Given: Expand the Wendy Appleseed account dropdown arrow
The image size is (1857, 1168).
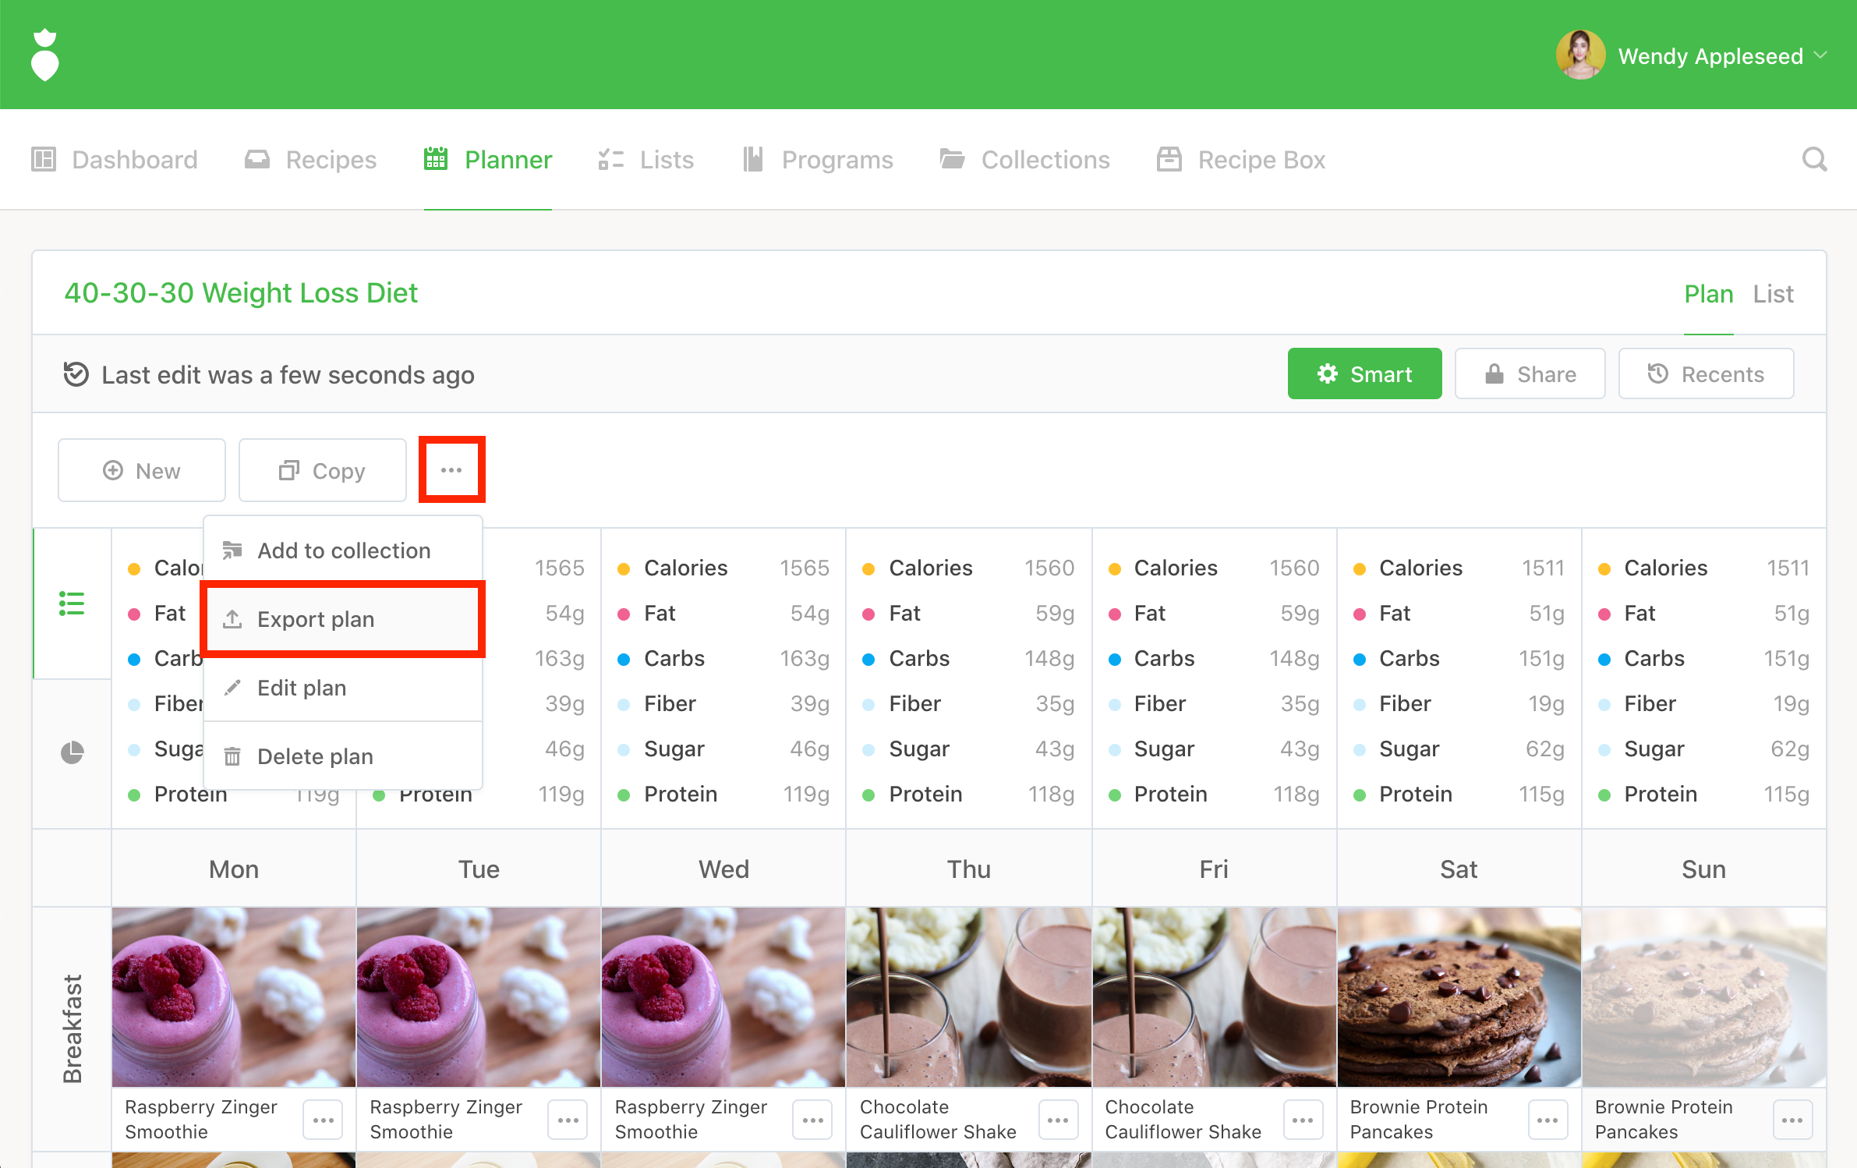Looking at the screenshot, I should tap(1821, 55).
